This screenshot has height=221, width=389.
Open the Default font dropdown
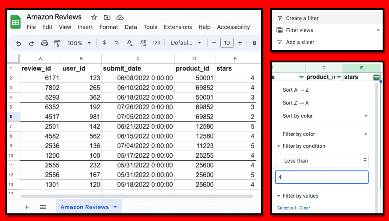point(186,43)
